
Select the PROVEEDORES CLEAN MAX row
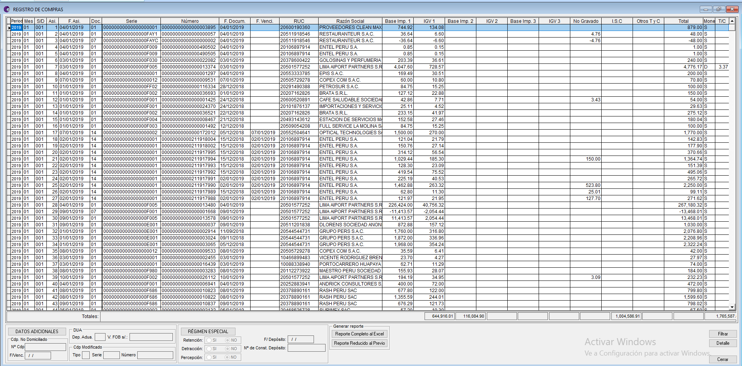(x=368, y=27)
